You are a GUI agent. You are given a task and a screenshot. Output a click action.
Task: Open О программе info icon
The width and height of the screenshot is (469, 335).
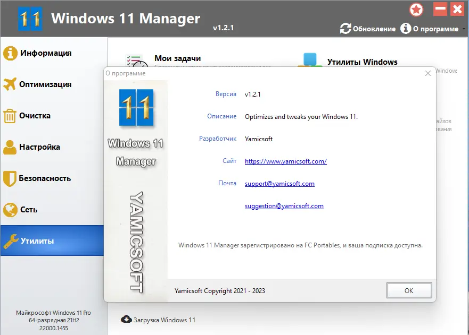point(407,29)
